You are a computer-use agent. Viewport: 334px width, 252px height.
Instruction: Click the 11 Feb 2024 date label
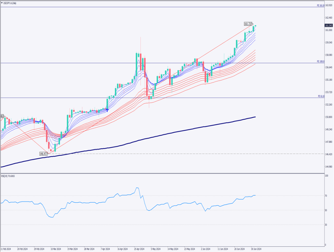point(7,248)
